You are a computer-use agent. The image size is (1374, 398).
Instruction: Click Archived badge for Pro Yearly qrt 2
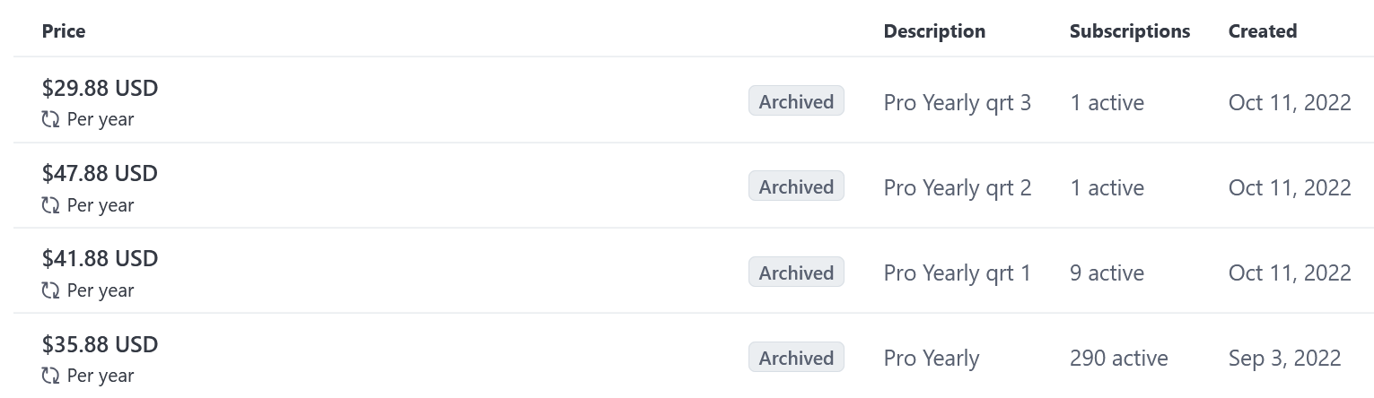pos(796,186)
